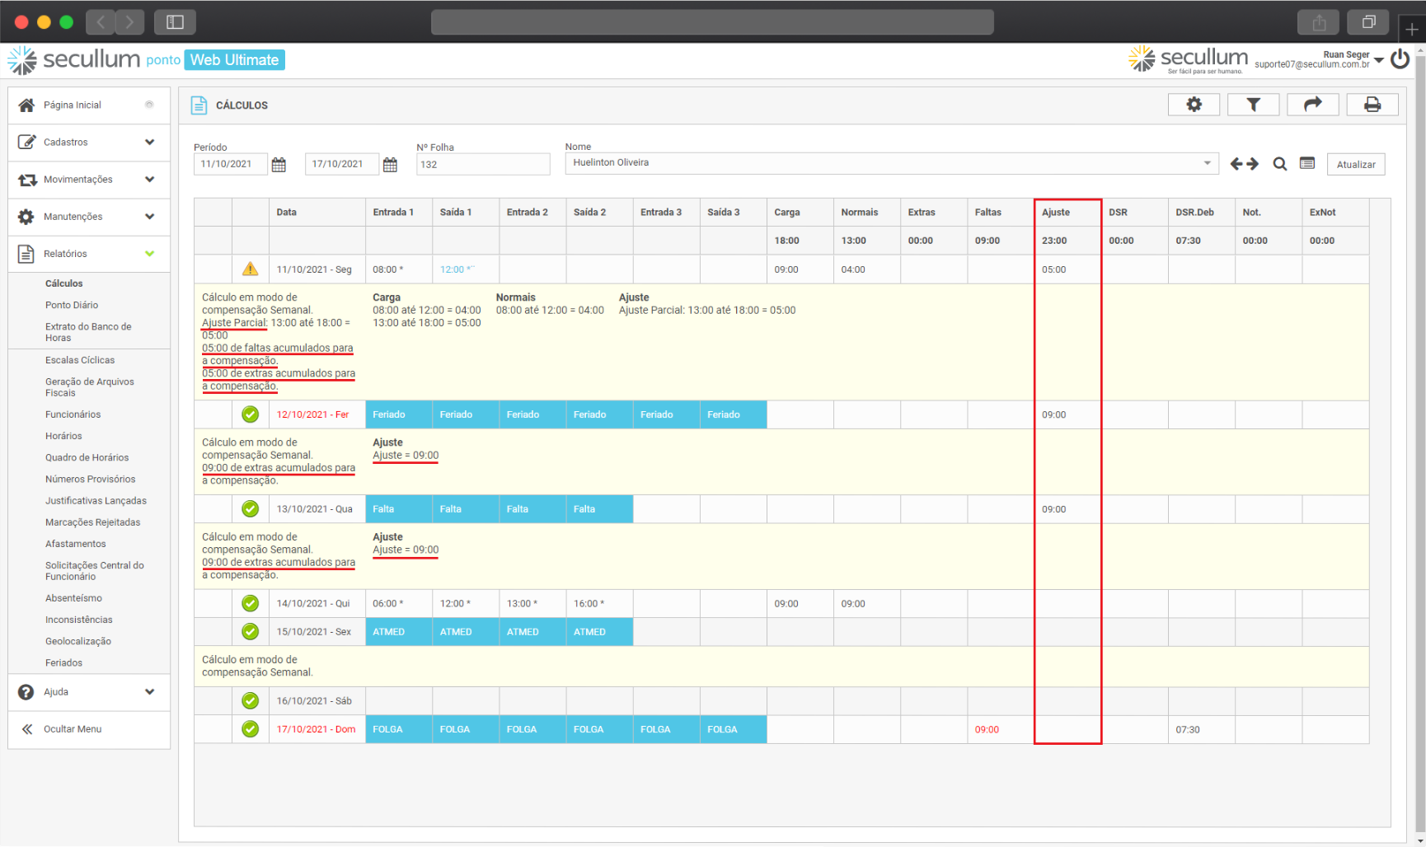The image size is (1426, 847).
Task: Open Extrato do Banco de Horas
Action: coord(88,332)
